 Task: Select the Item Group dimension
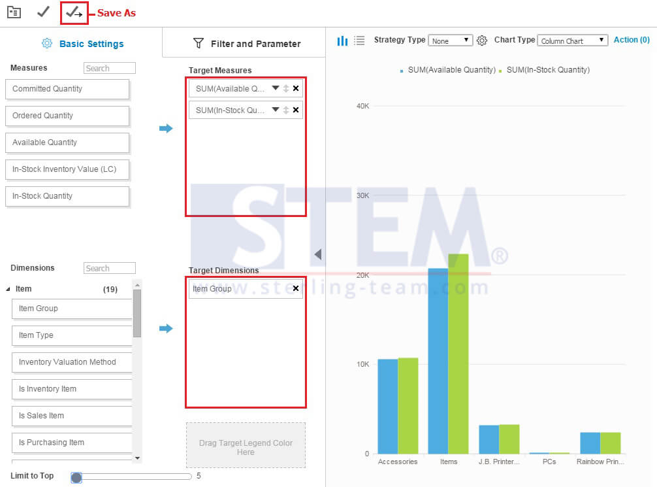pyautogui.click(x=72, y=309)
